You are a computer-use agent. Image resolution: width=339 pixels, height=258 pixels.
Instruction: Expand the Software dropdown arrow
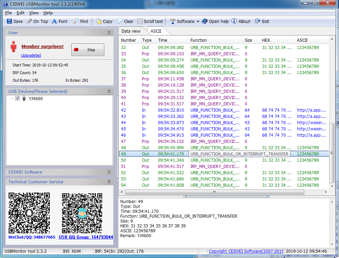point(198,22)
